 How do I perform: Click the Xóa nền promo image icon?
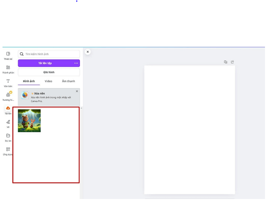[25, 95]
